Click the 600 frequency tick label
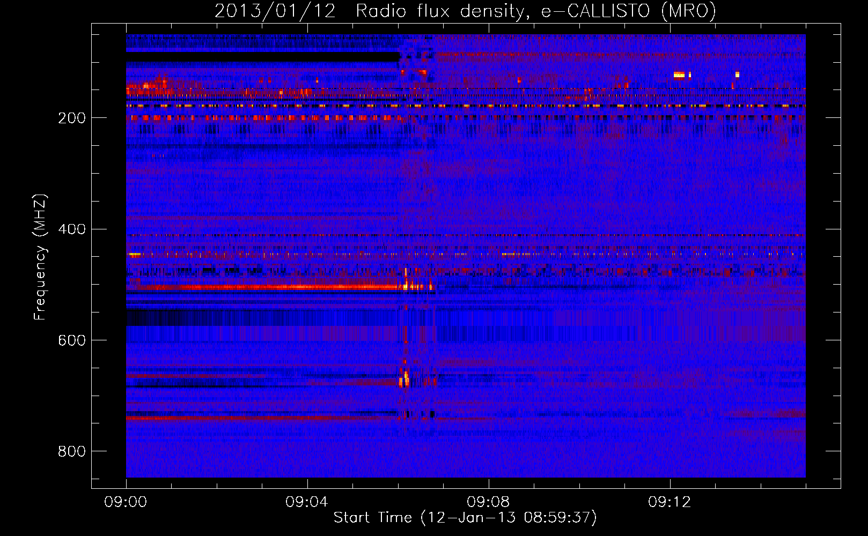Screen dimensions: 868x536 pos(72,341)
